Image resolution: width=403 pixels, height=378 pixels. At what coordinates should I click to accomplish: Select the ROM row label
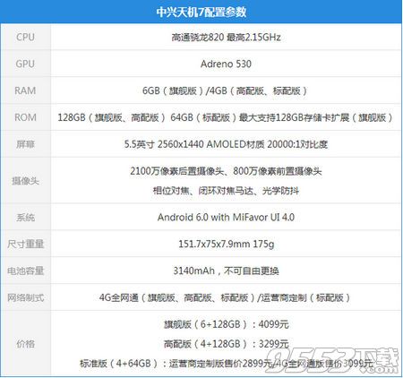tap(25, 117)
